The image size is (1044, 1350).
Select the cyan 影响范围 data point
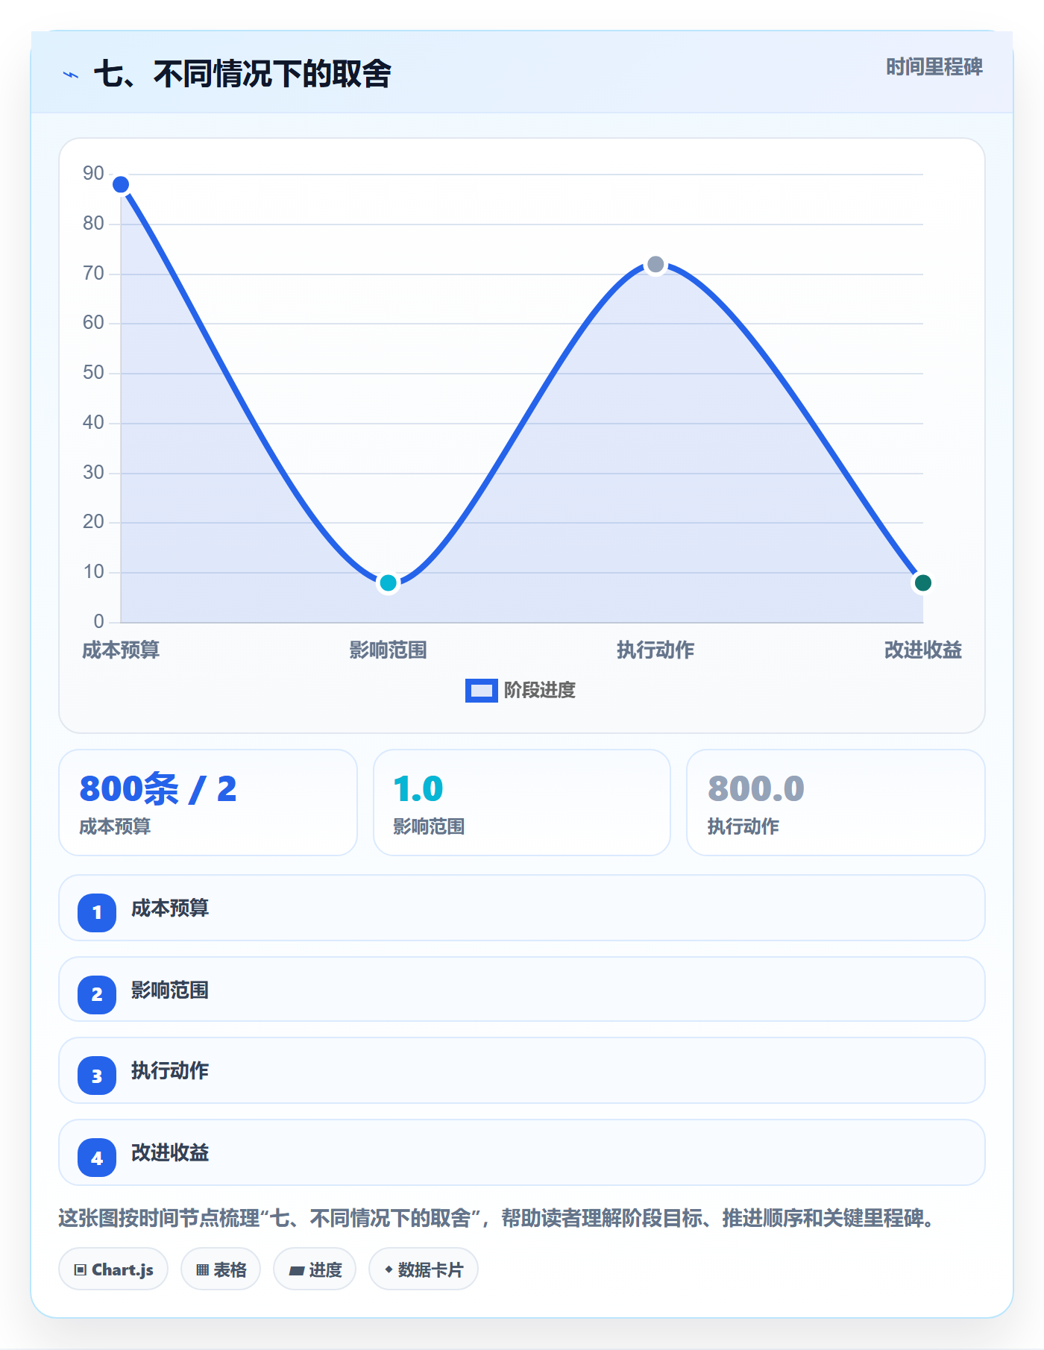388,583
